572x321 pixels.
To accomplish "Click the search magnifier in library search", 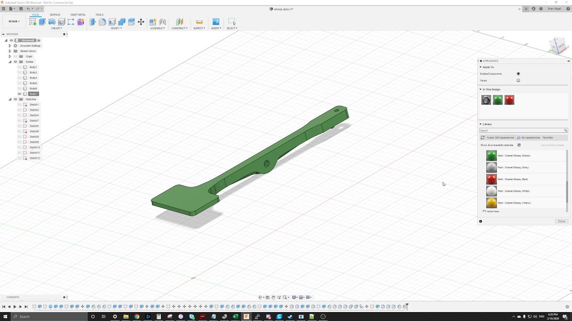I will point(565,131).
